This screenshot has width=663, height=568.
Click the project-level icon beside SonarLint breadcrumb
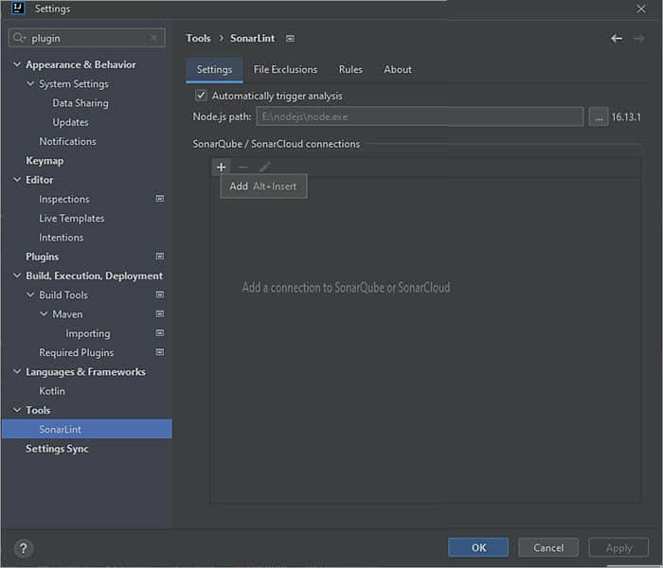(x=290, y=39)
